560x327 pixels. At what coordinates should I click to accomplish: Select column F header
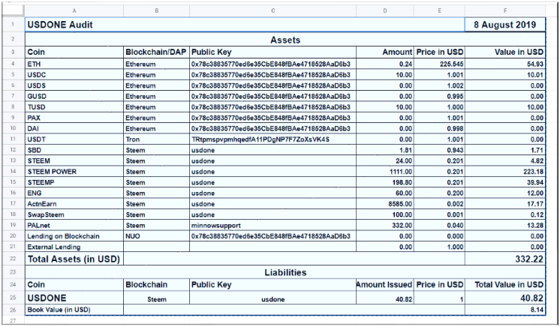pos(505,10)
